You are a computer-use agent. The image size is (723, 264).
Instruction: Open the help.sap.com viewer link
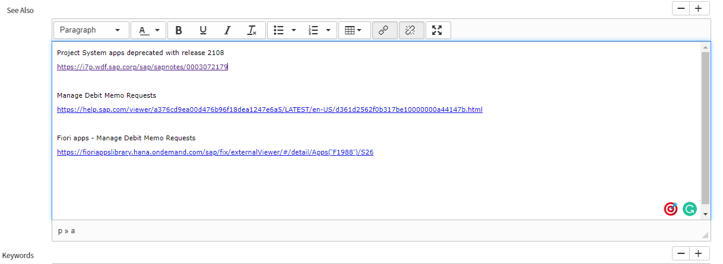[x=269, y=110]
